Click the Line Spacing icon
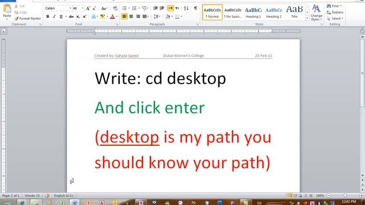The width and height of the screenshot is (365, 205). pyautogui.click(x=156, y=17)
